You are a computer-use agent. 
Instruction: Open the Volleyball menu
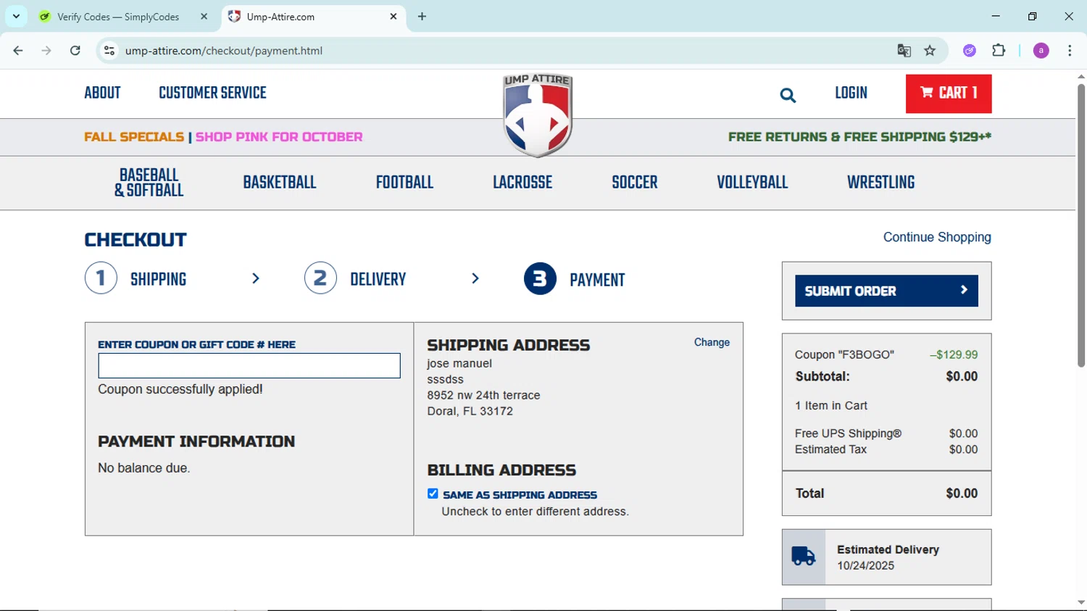coord(752,183)
